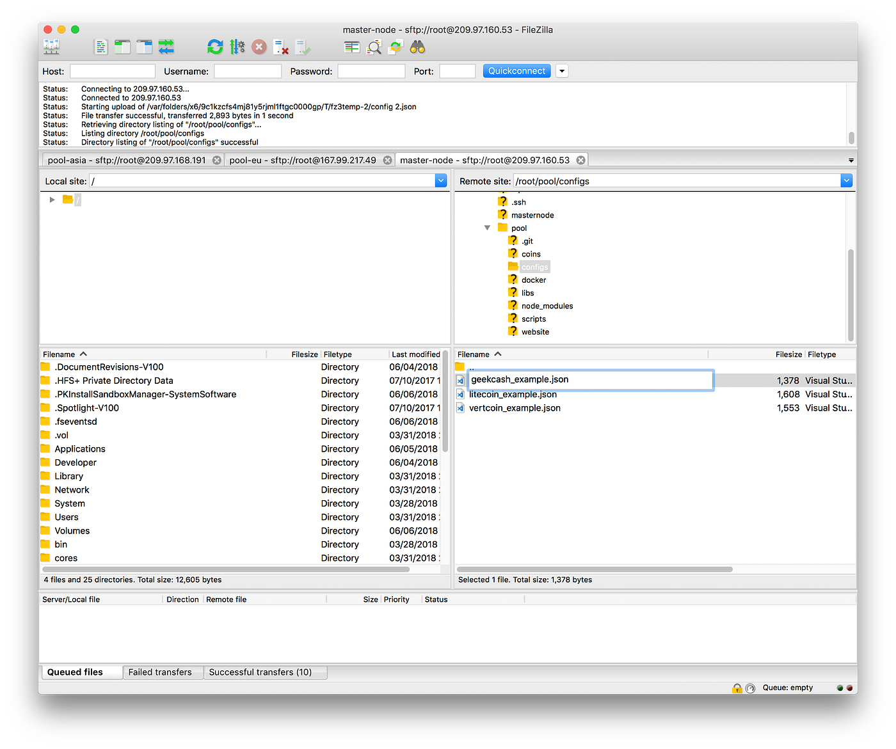The height and width of the screenshot is (749, 896).
Task: Toggle the message log display
Action: click(x=100, y=47)
